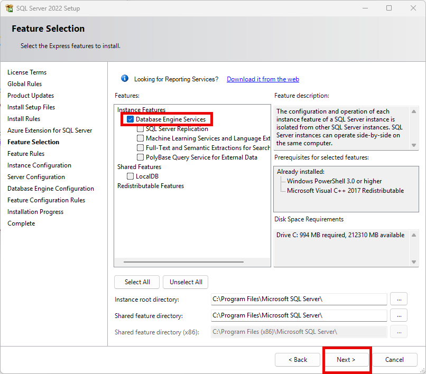
Task: Minimize the SQL Server 2022 Setup window
Action: (365, 8)
